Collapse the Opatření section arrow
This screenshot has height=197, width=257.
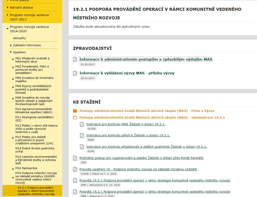[11, 52]
